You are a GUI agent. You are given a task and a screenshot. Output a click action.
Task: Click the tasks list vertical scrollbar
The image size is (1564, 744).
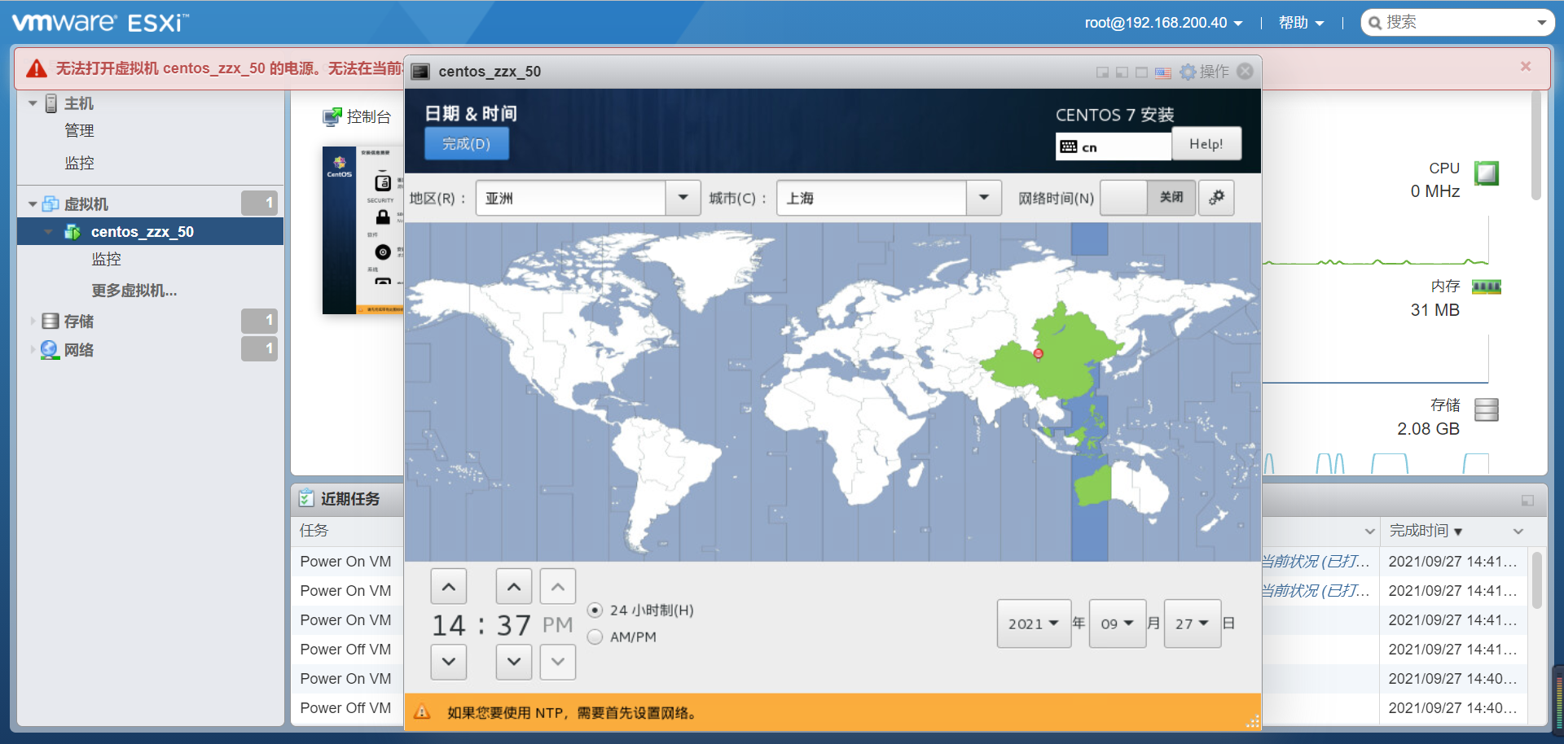tap(1536, 580)
